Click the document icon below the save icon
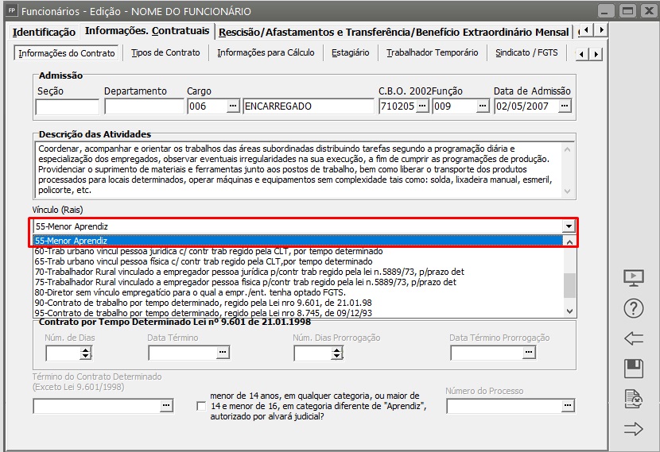 click(634, 399)
